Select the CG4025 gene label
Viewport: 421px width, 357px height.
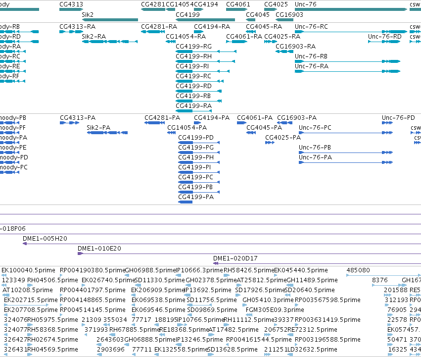(x=276, y=4)
